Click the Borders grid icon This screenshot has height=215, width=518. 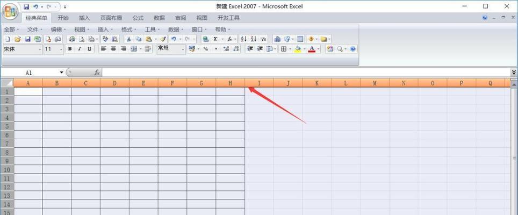click(x=283, y=49)
